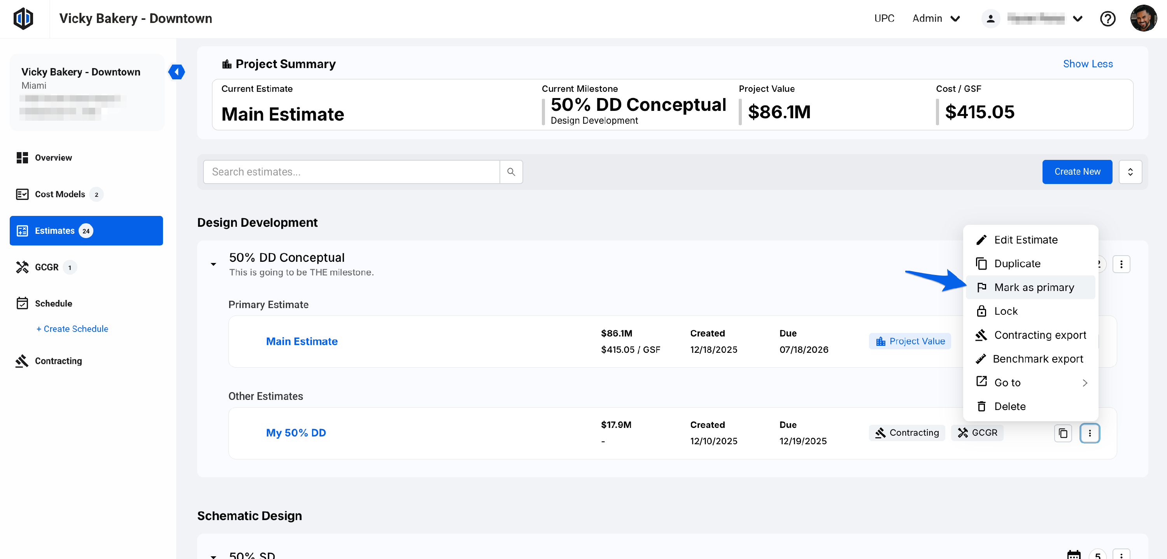The height and width of the screenshot is (559, 1167).
Task: Open the Admin role dropdown
Action: [x=936, y=19]
